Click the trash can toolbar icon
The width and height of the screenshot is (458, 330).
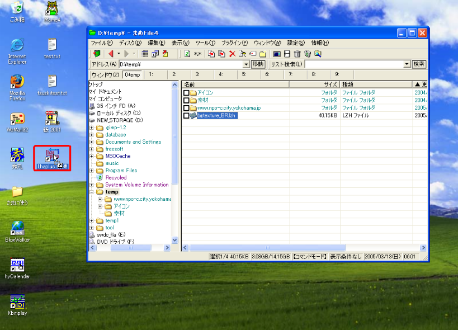point(297,54)
